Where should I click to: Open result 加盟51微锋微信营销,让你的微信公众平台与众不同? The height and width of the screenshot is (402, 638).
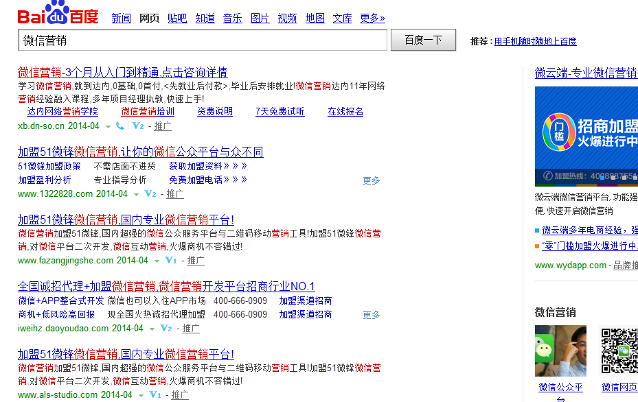tap(140, 152)
